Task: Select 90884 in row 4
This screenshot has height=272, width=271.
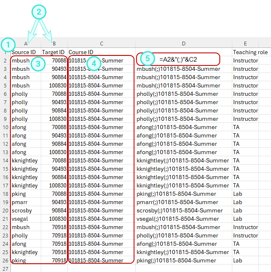Action: pos(54,77)
